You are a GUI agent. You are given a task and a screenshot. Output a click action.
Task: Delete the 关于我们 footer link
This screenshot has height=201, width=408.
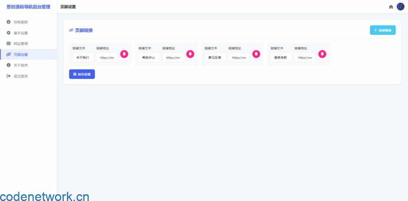point(124,54)
